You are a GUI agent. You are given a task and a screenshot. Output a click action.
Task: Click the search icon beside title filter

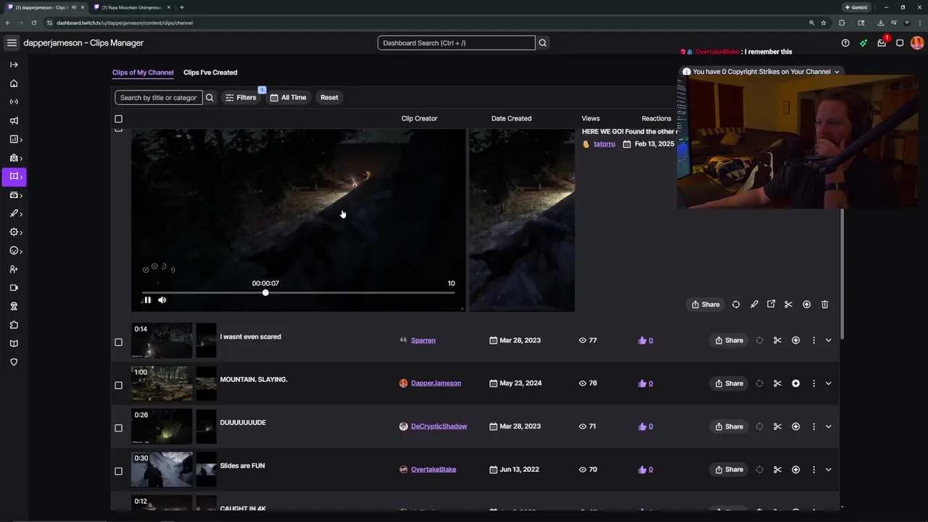[210, 97]
